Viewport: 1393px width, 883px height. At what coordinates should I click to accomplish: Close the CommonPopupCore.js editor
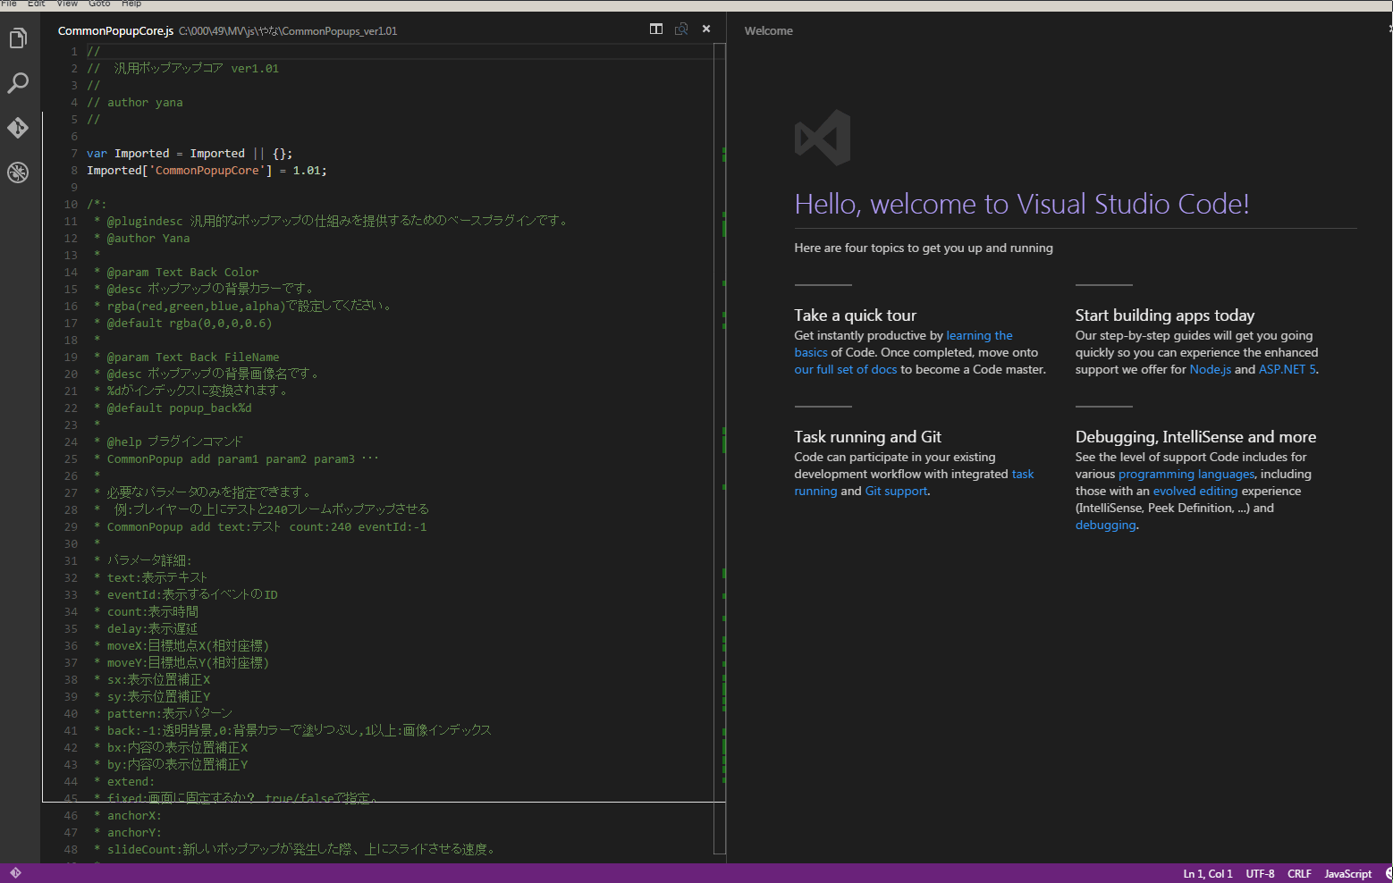pos(706,29)
